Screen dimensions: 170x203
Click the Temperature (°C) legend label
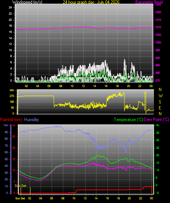pos(128,120)
